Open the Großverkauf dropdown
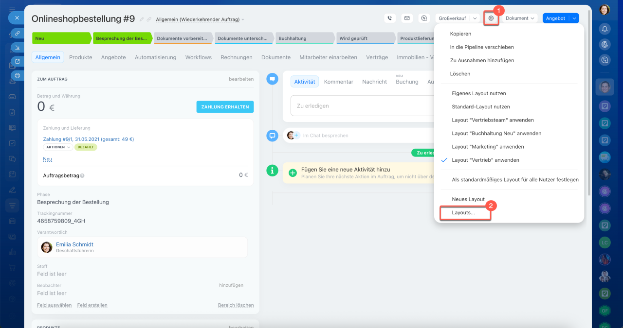Viewport: 623px width, 328px height. [x=458, y=18]
